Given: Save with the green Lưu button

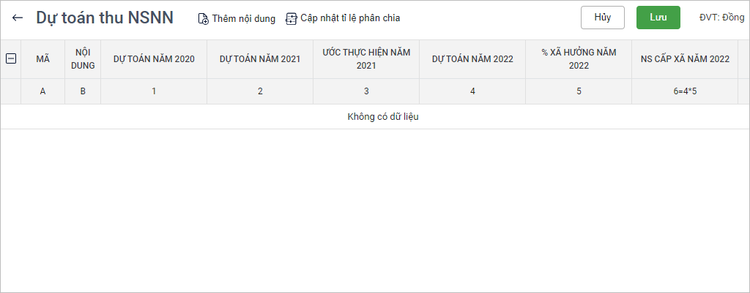Looking at the screenshot, I should point(658,18).
